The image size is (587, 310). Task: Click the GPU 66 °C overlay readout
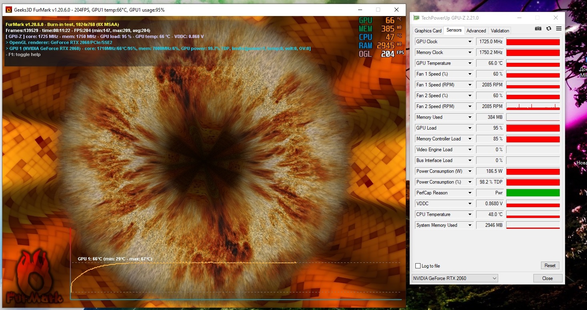click(x=380, y=20)
